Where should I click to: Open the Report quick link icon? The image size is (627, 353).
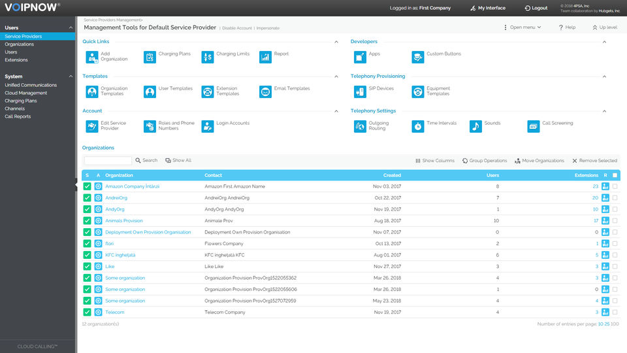coord(265,57)
